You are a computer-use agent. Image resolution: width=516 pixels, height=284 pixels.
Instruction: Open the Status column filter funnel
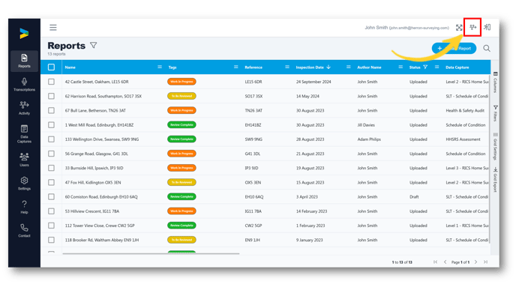pyautogui.click(x=425, y=67)
